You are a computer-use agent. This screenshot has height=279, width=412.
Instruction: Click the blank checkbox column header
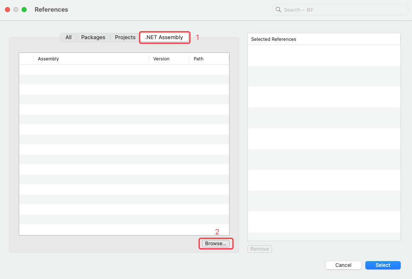[26, 59]
